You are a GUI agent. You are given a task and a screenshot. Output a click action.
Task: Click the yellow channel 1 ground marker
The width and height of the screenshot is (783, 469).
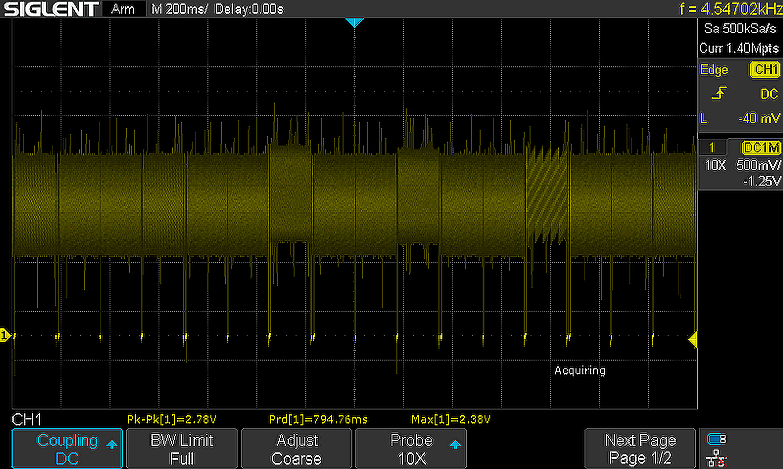click(x=5, y=336)
